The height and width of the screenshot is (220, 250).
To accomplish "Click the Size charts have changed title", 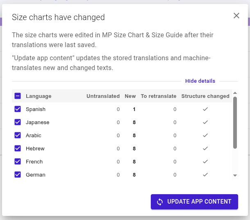I will pyautogui.click(x=58, y=17).
